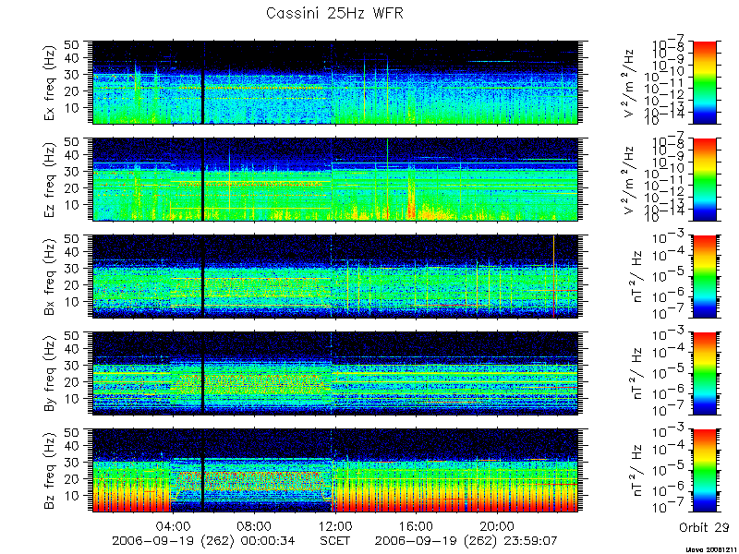Click the nT²/Hz unit label beside By colorbar
The height and width of the screenshot is (554, 739).
(x=636, y=374)
